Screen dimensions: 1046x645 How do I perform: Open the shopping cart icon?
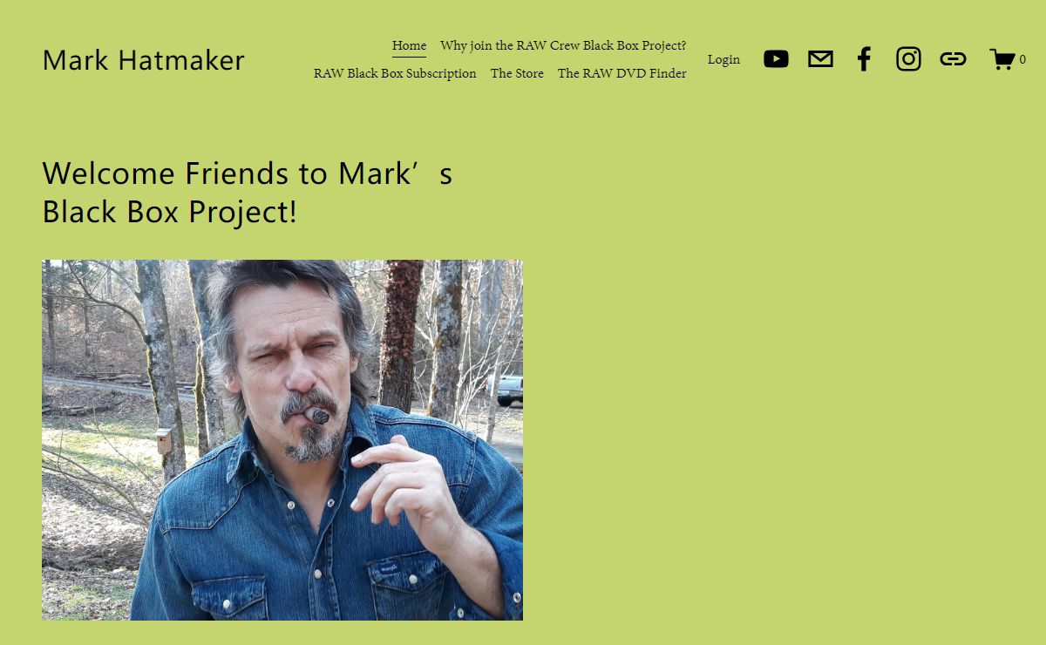[1002, 59]
